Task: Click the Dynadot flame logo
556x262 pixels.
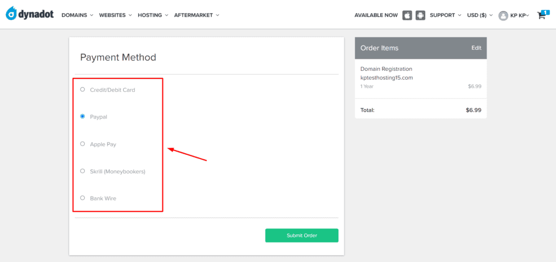Action: 12,14
